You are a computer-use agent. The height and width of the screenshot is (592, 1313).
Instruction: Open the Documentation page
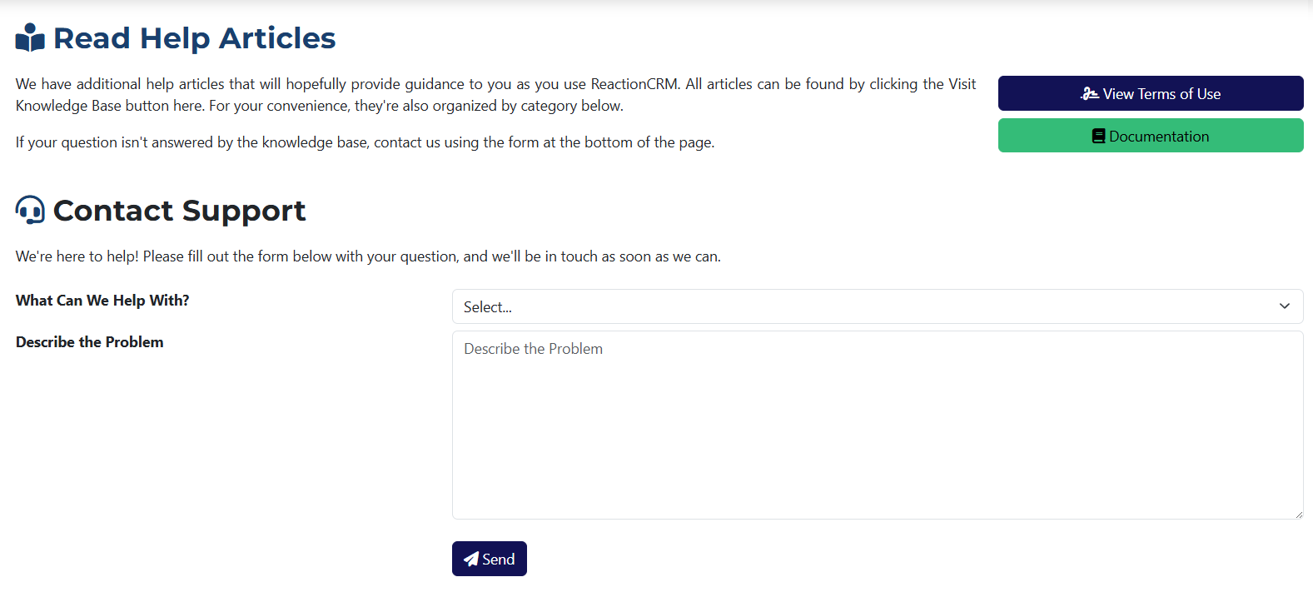pos(1151,136)
